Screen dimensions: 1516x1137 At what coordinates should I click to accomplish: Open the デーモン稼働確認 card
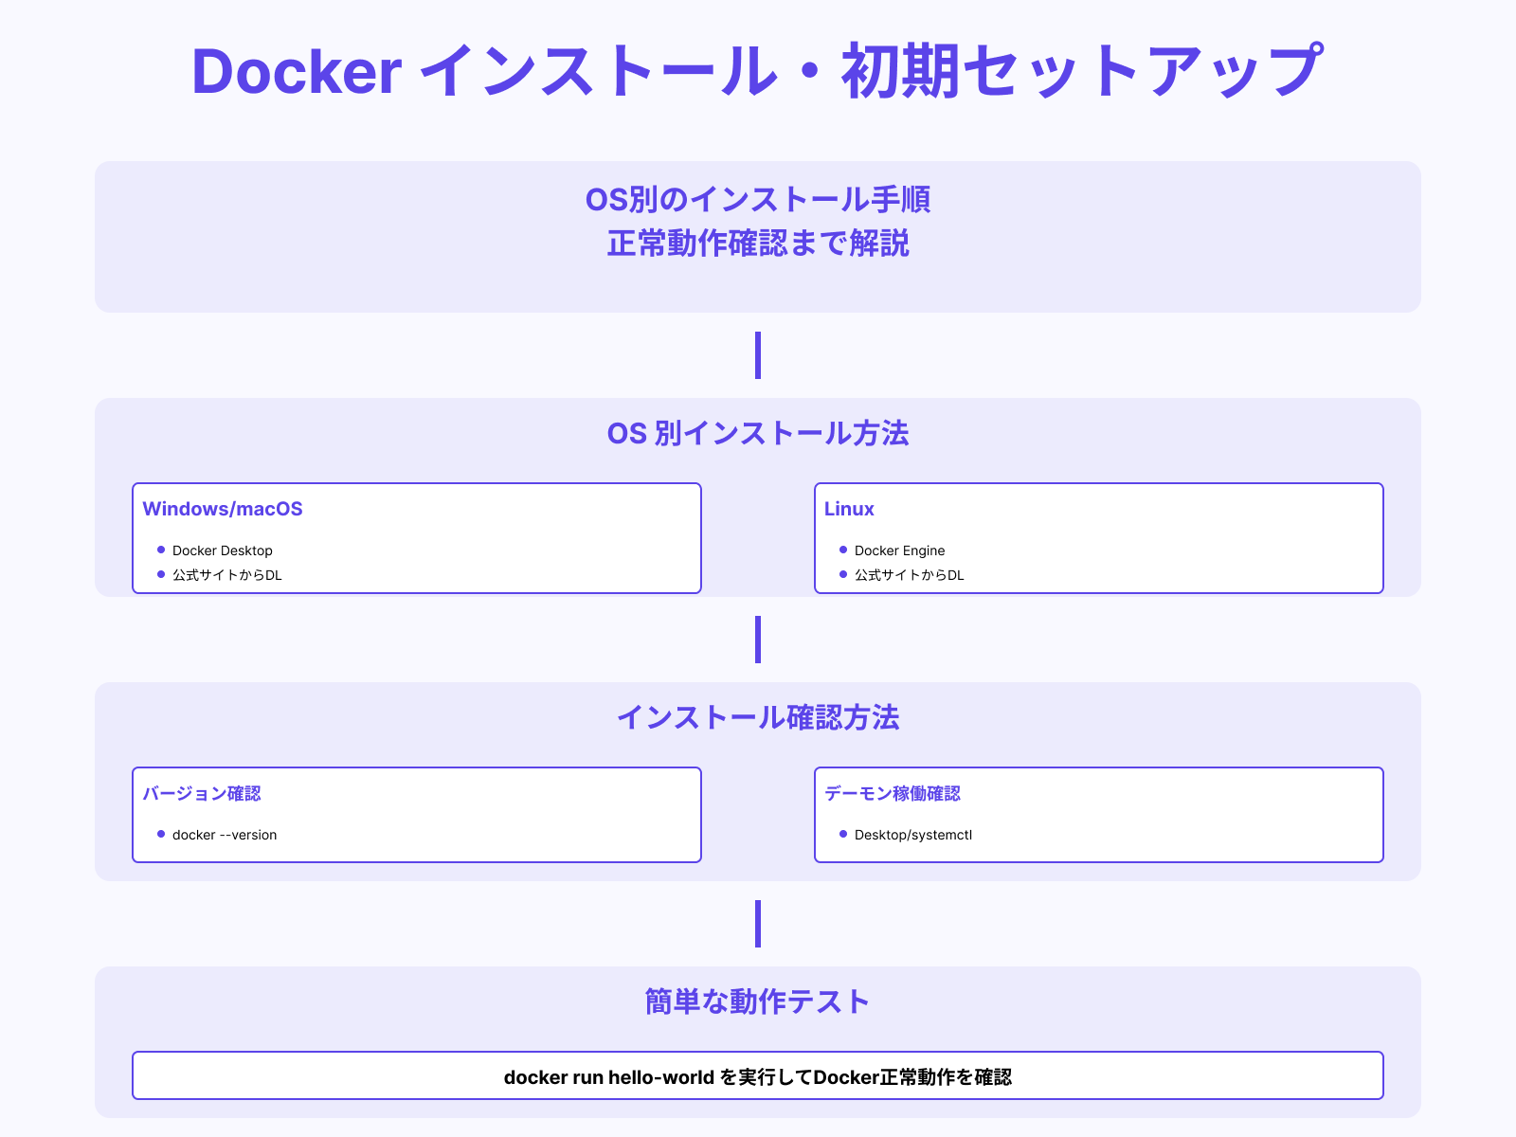(x=1099, y=814)
